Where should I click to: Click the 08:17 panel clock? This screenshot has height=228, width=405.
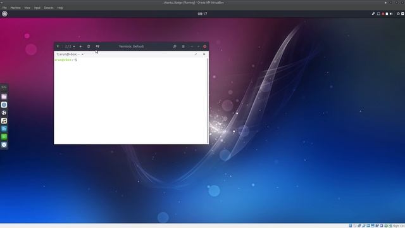202,14
